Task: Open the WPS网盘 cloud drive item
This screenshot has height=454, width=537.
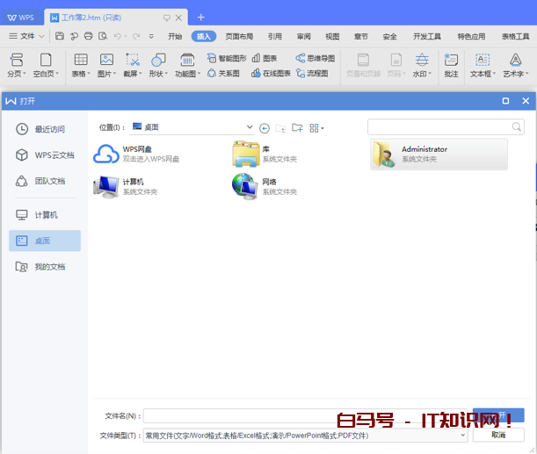Action: click(136, 154)
